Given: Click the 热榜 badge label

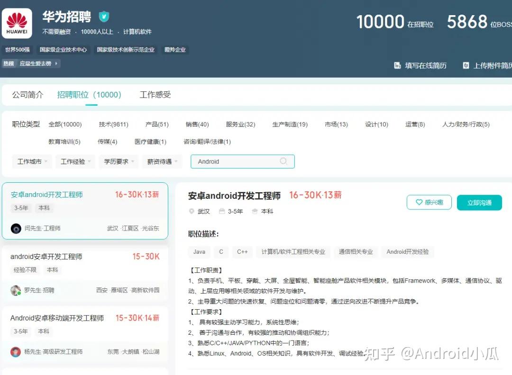Looking at the screenshot, I should coord(9,63).
